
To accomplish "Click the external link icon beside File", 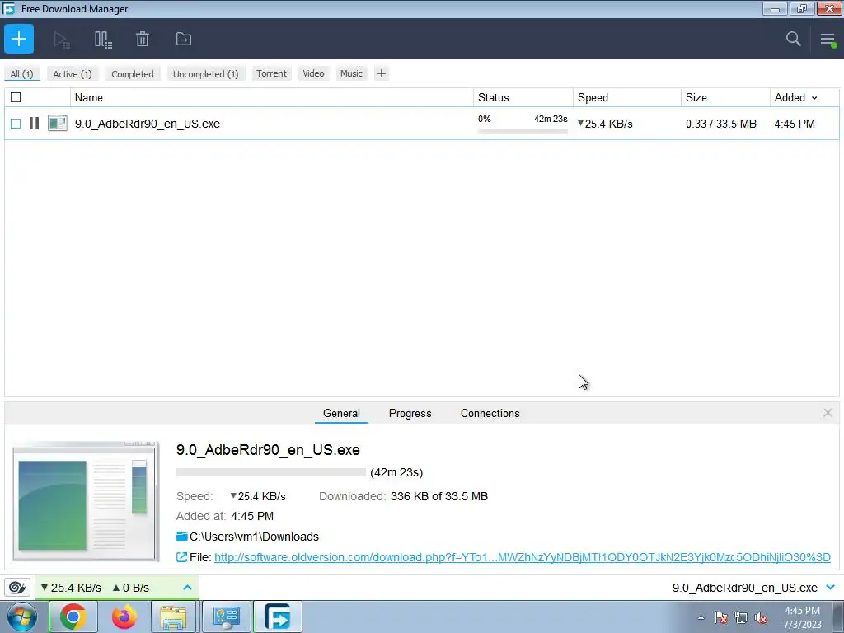I will pyautogui.click(x=181, y=557).
